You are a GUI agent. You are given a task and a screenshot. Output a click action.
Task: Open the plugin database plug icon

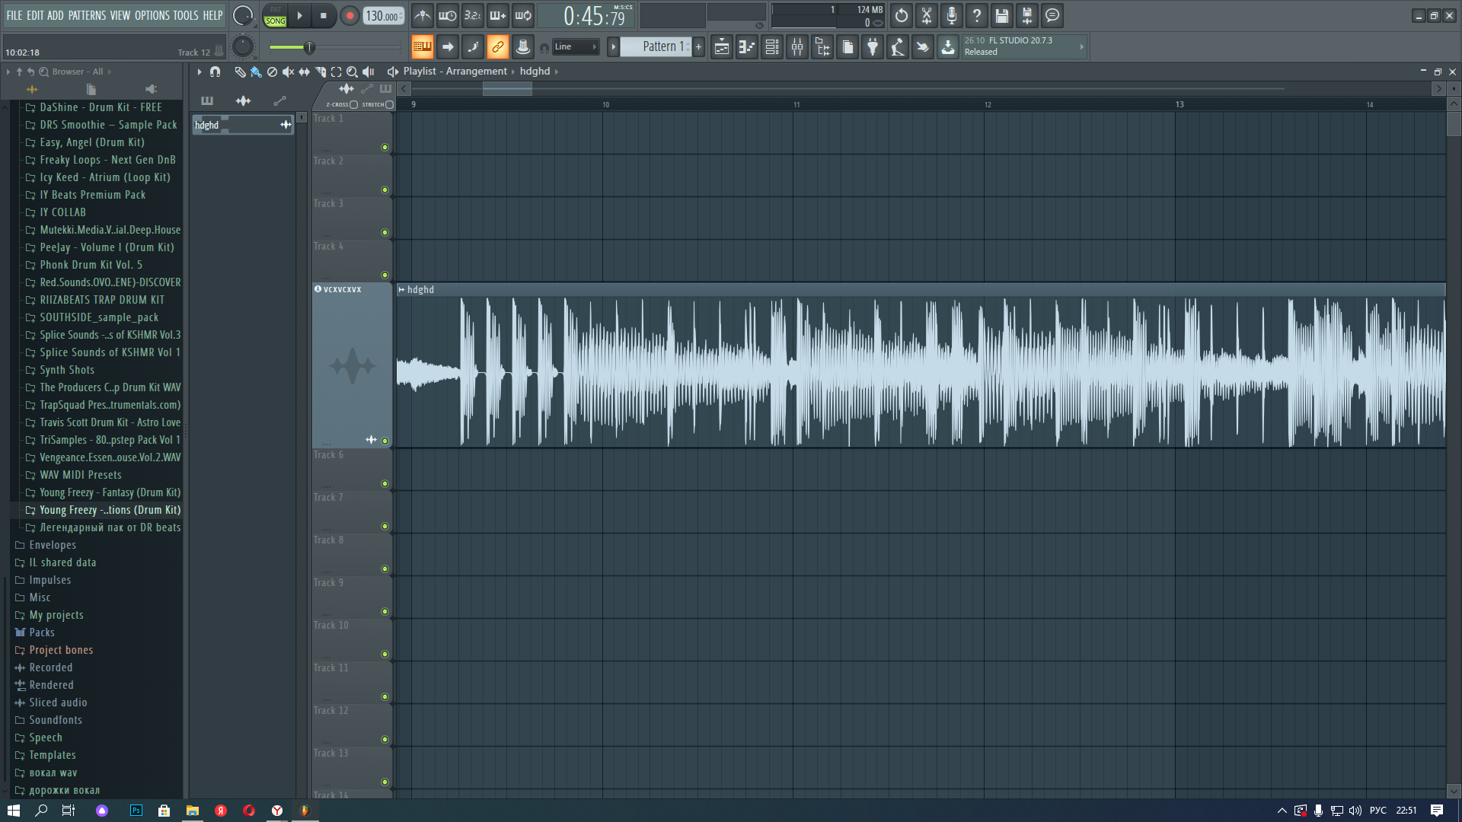coord(873,47)
